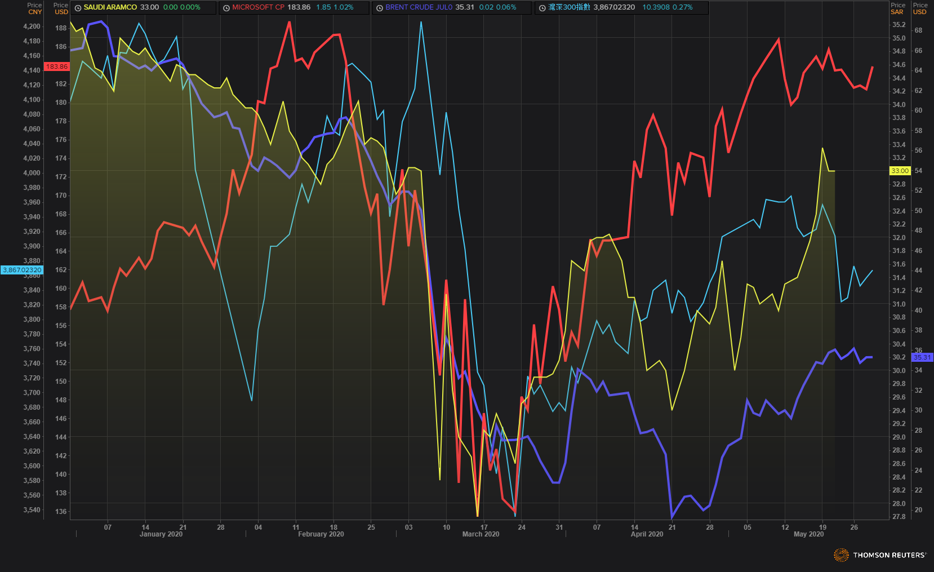934x572 pixels.
Task: Click the right-most Price USD axis header
Action: 920,8
